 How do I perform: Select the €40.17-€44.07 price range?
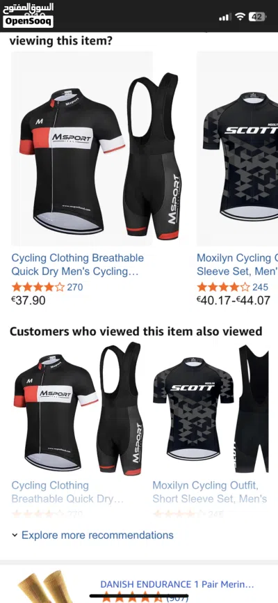(234, 300)
